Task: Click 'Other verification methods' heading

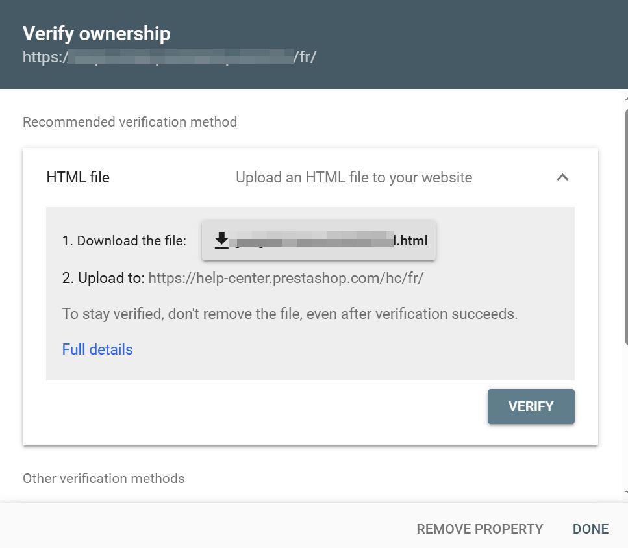Action: coord(104,479)
